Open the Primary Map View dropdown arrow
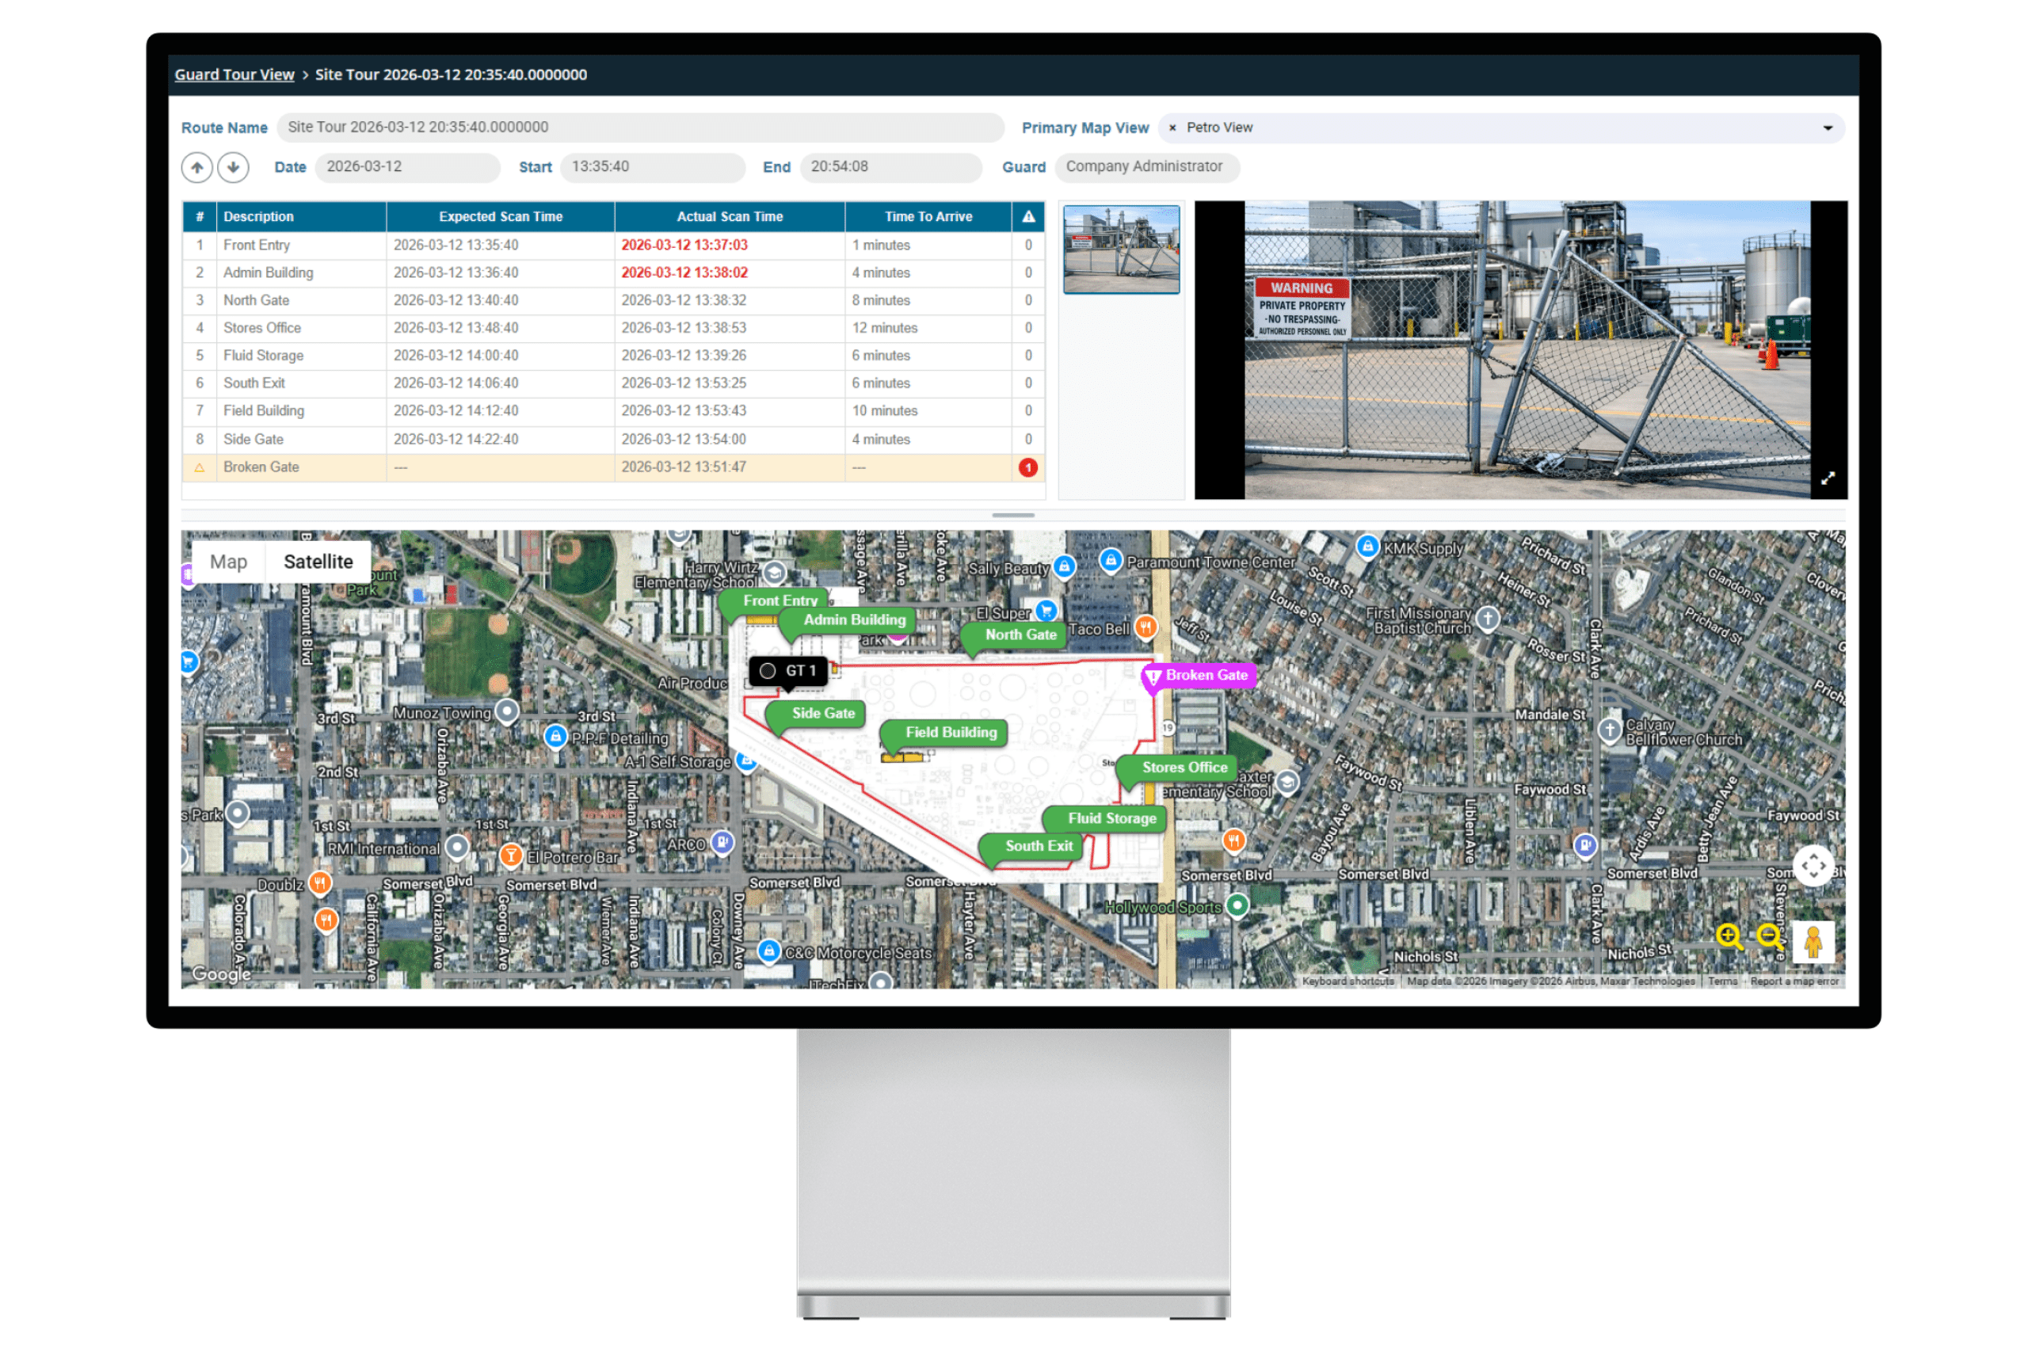The width and height of the screenshot is (2028, 1353). [1827, 128]
